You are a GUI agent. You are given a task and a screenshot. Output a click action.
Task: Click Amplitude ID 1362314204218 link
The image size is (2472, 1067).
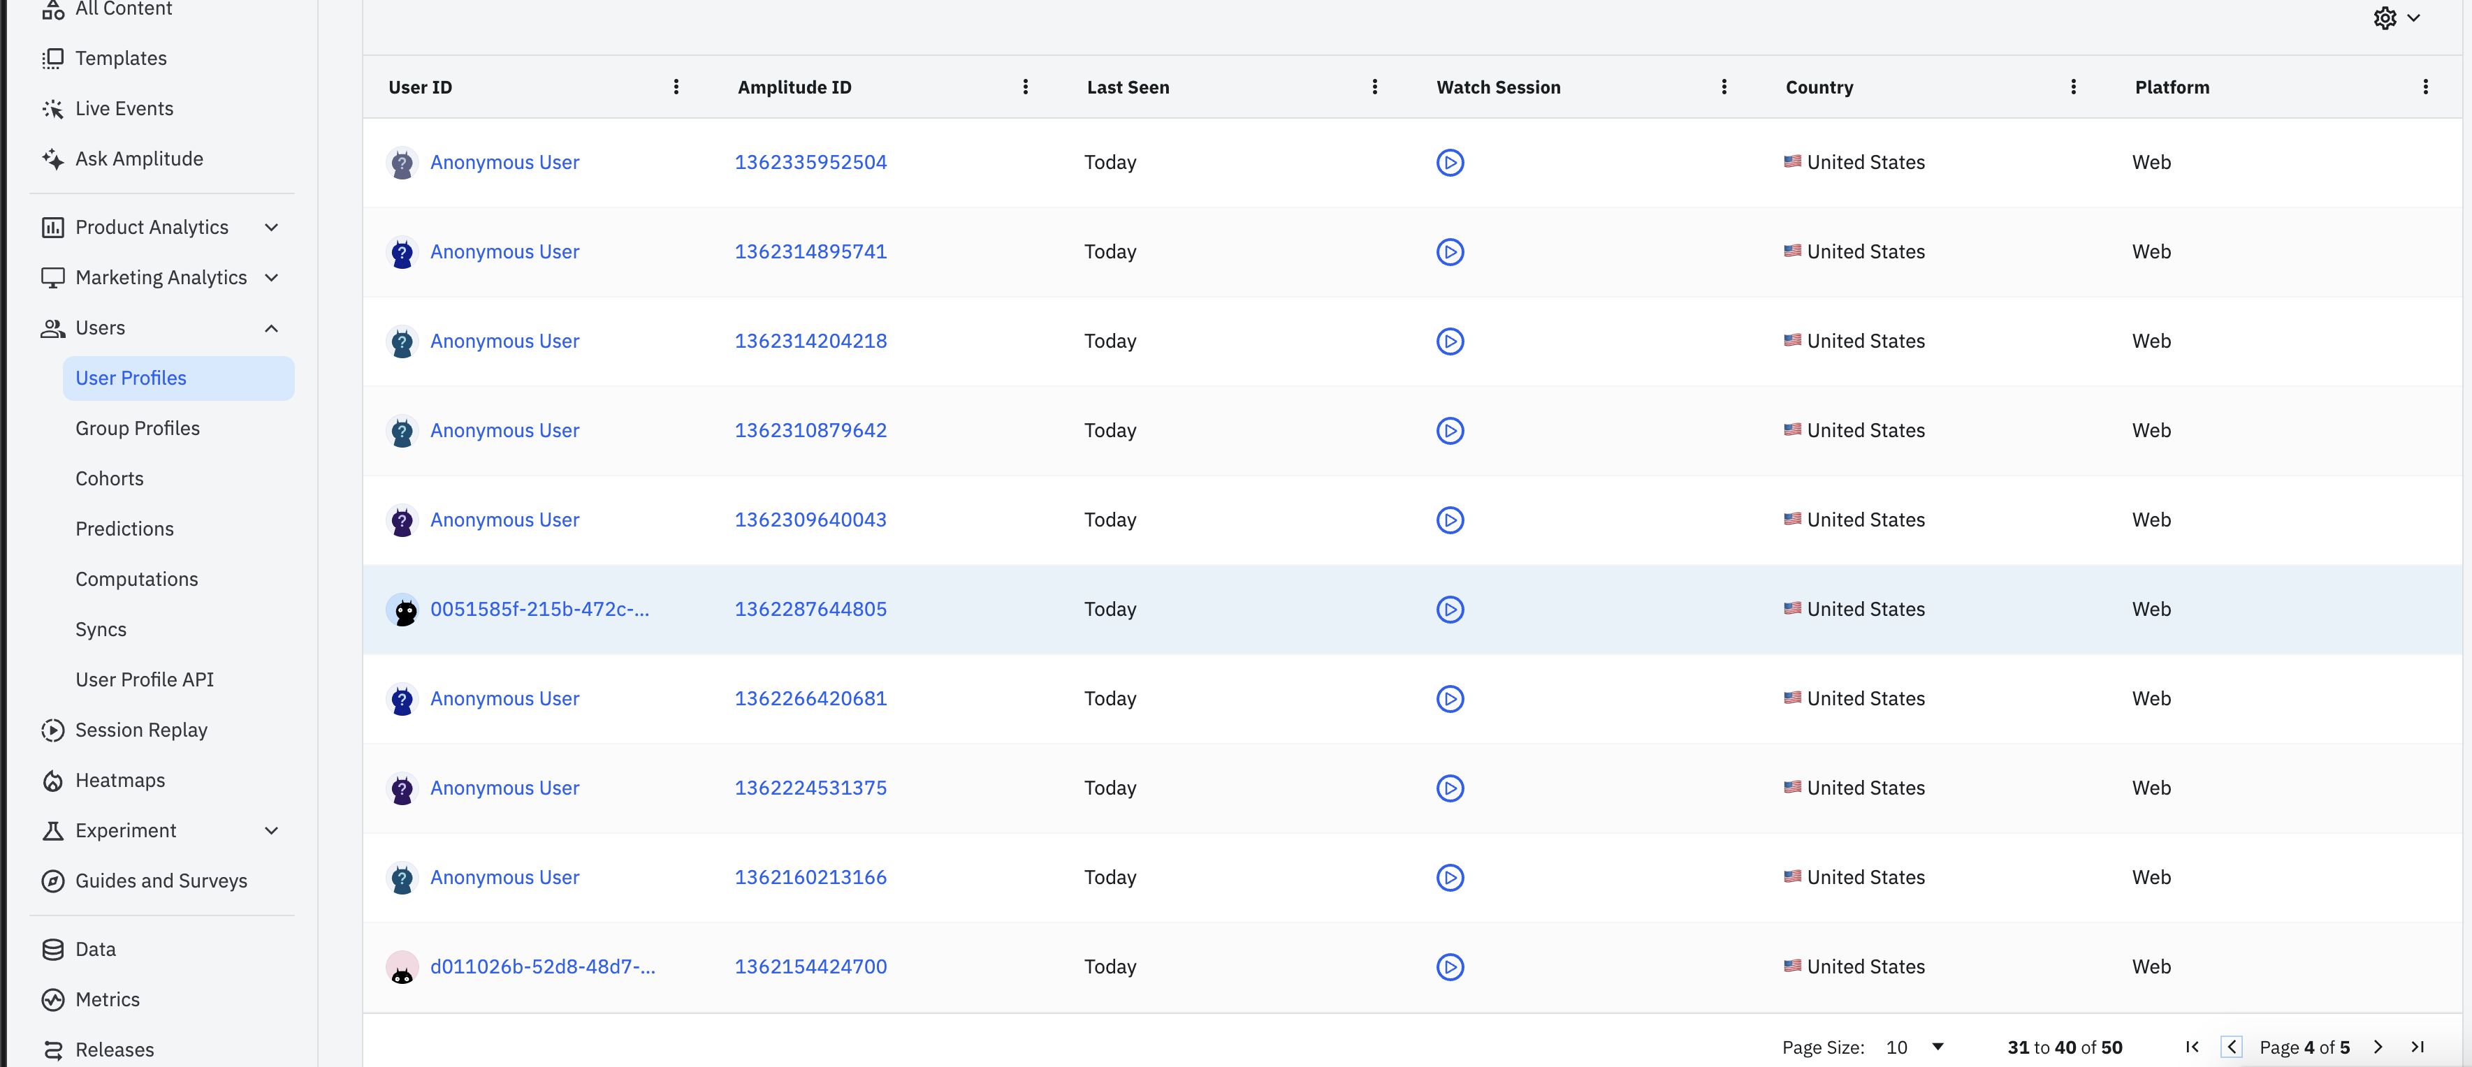[810, 341]
